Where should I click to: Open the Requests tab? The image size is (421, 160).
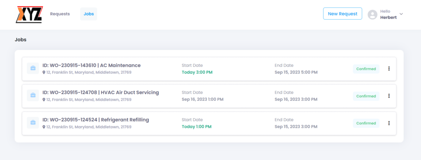click(60, 14)
